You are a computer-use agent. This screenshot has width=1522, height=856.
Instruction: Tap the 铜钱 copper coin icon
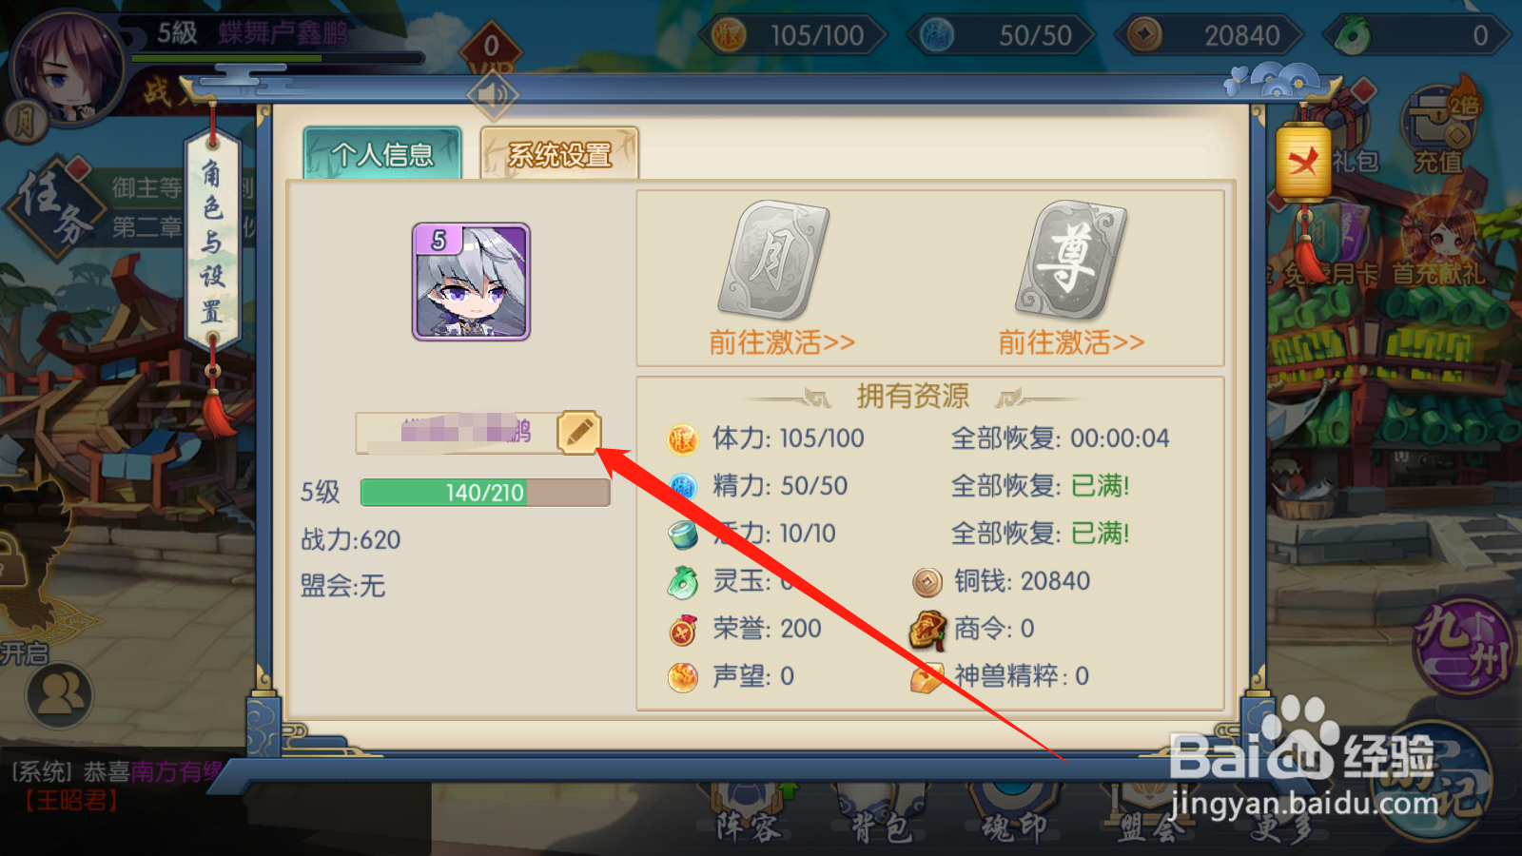[927, 582]
